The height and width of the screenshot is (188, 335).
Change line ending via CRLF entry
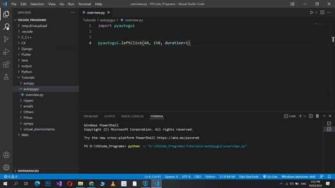198,177
